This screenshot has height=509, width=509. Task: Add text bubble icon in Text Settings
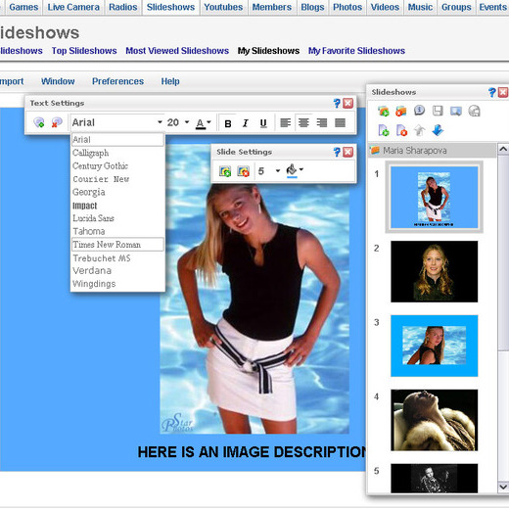coord(39,122)
